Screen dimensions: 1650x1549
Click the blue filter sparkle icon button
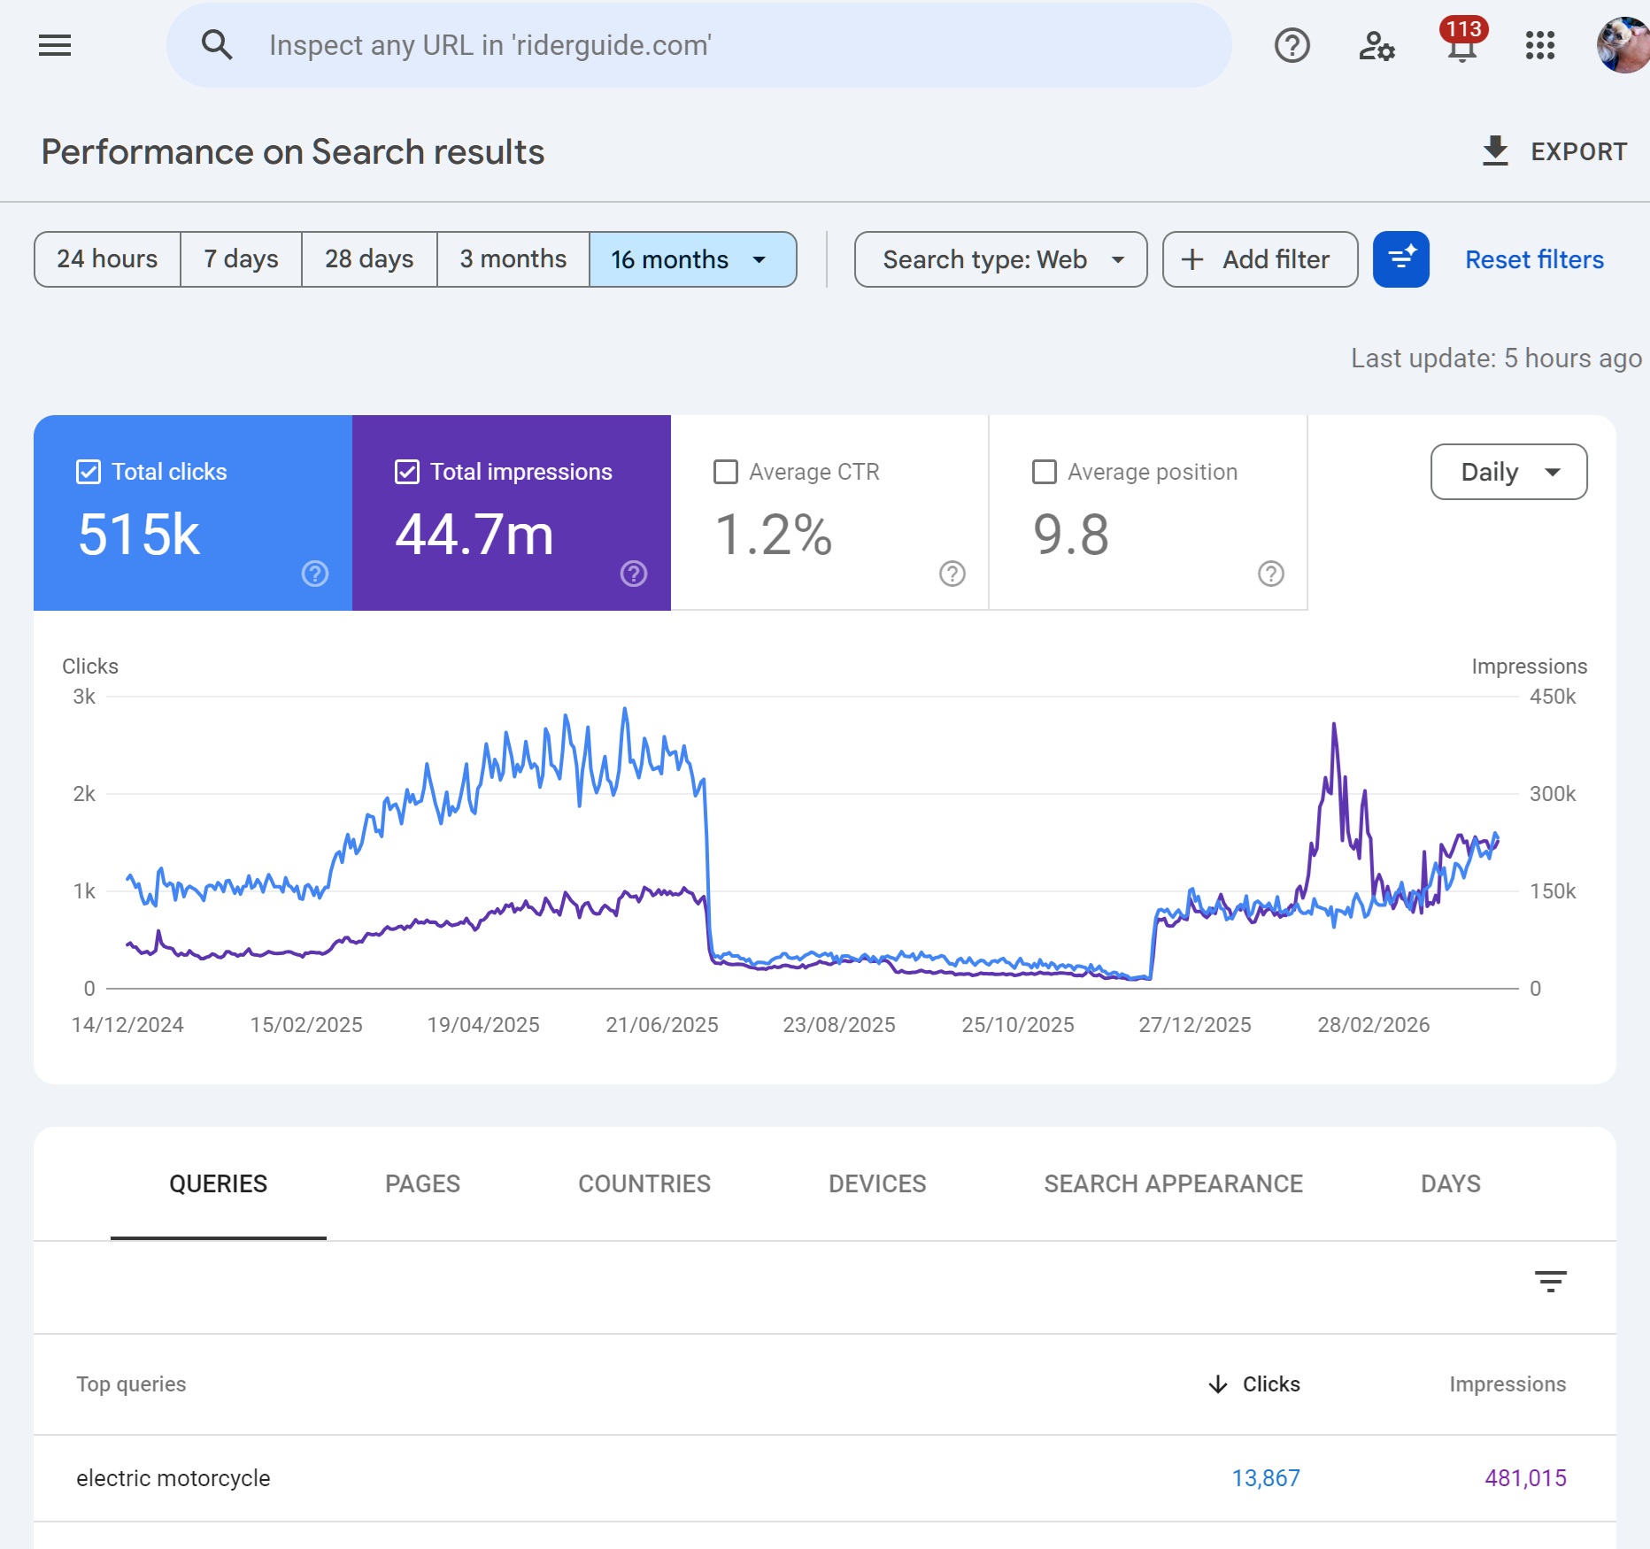(1400, 259)
